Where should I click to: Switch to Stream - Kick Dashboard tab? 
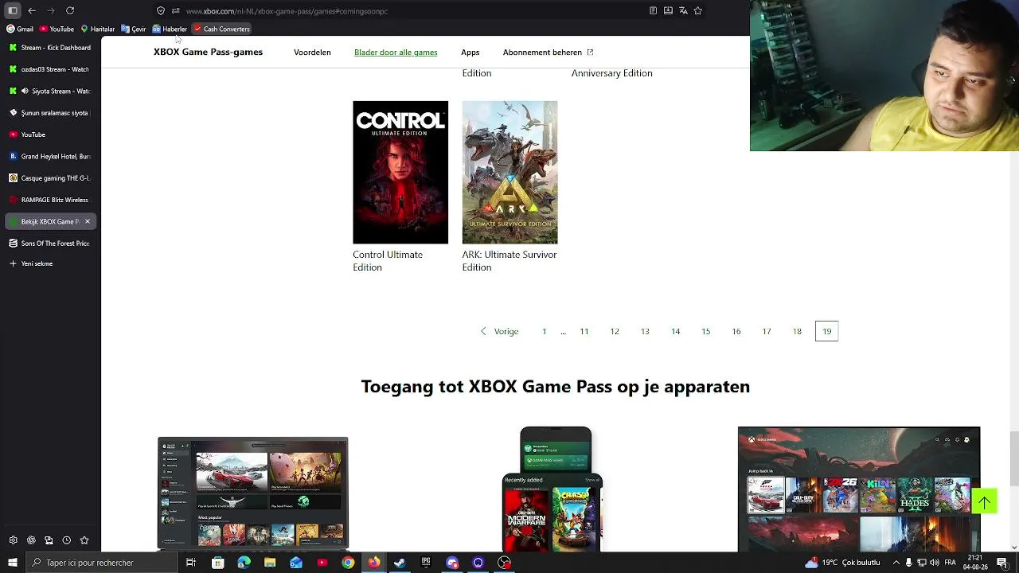pos(50,48)
